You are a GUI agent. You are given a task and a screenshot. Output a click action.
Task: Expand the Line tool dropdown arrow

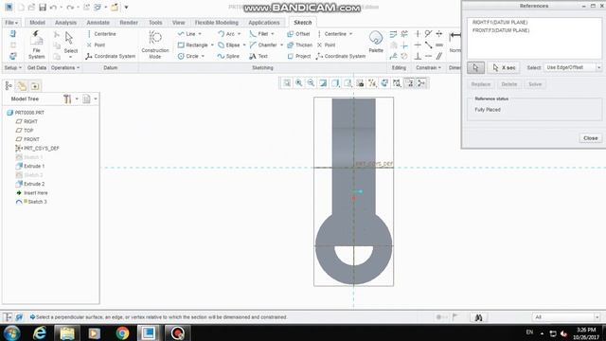tap(200, 34)
